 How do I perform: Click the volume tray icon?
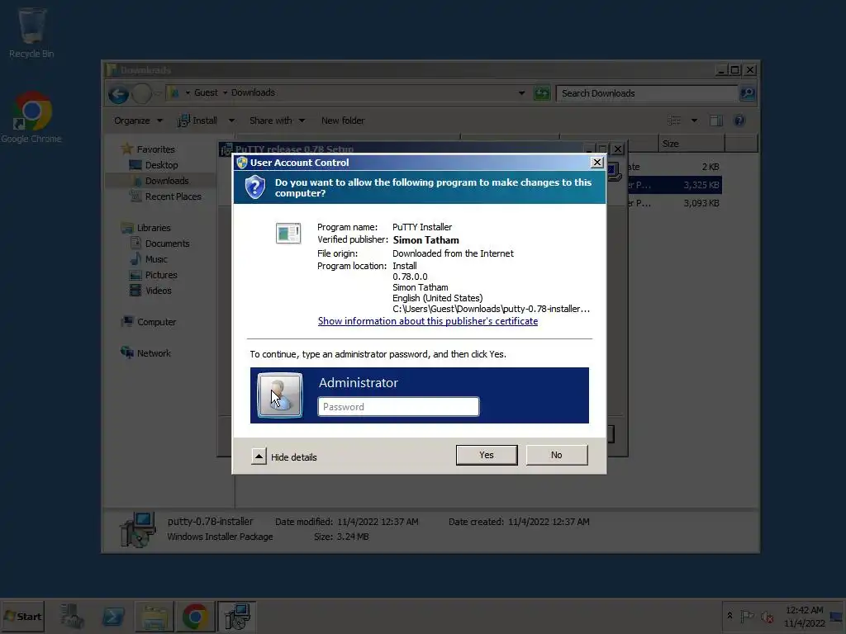click(767, 616)
